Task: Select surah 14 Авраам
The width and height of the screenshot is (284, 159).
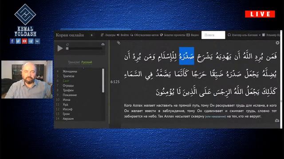Action: 68,119
